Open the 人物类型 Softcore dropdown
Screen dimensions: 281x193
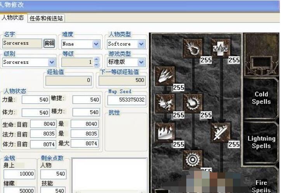pos(126,44)
